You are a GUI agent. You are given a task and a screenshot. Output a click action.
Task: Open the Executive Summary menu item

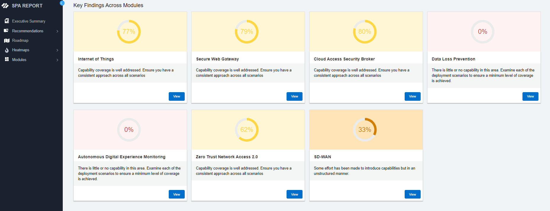tap(29, 21)
